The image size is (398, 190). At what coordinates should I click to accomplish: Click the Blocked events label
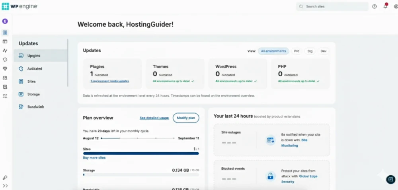pyautogui.click(x=233, y=169)
